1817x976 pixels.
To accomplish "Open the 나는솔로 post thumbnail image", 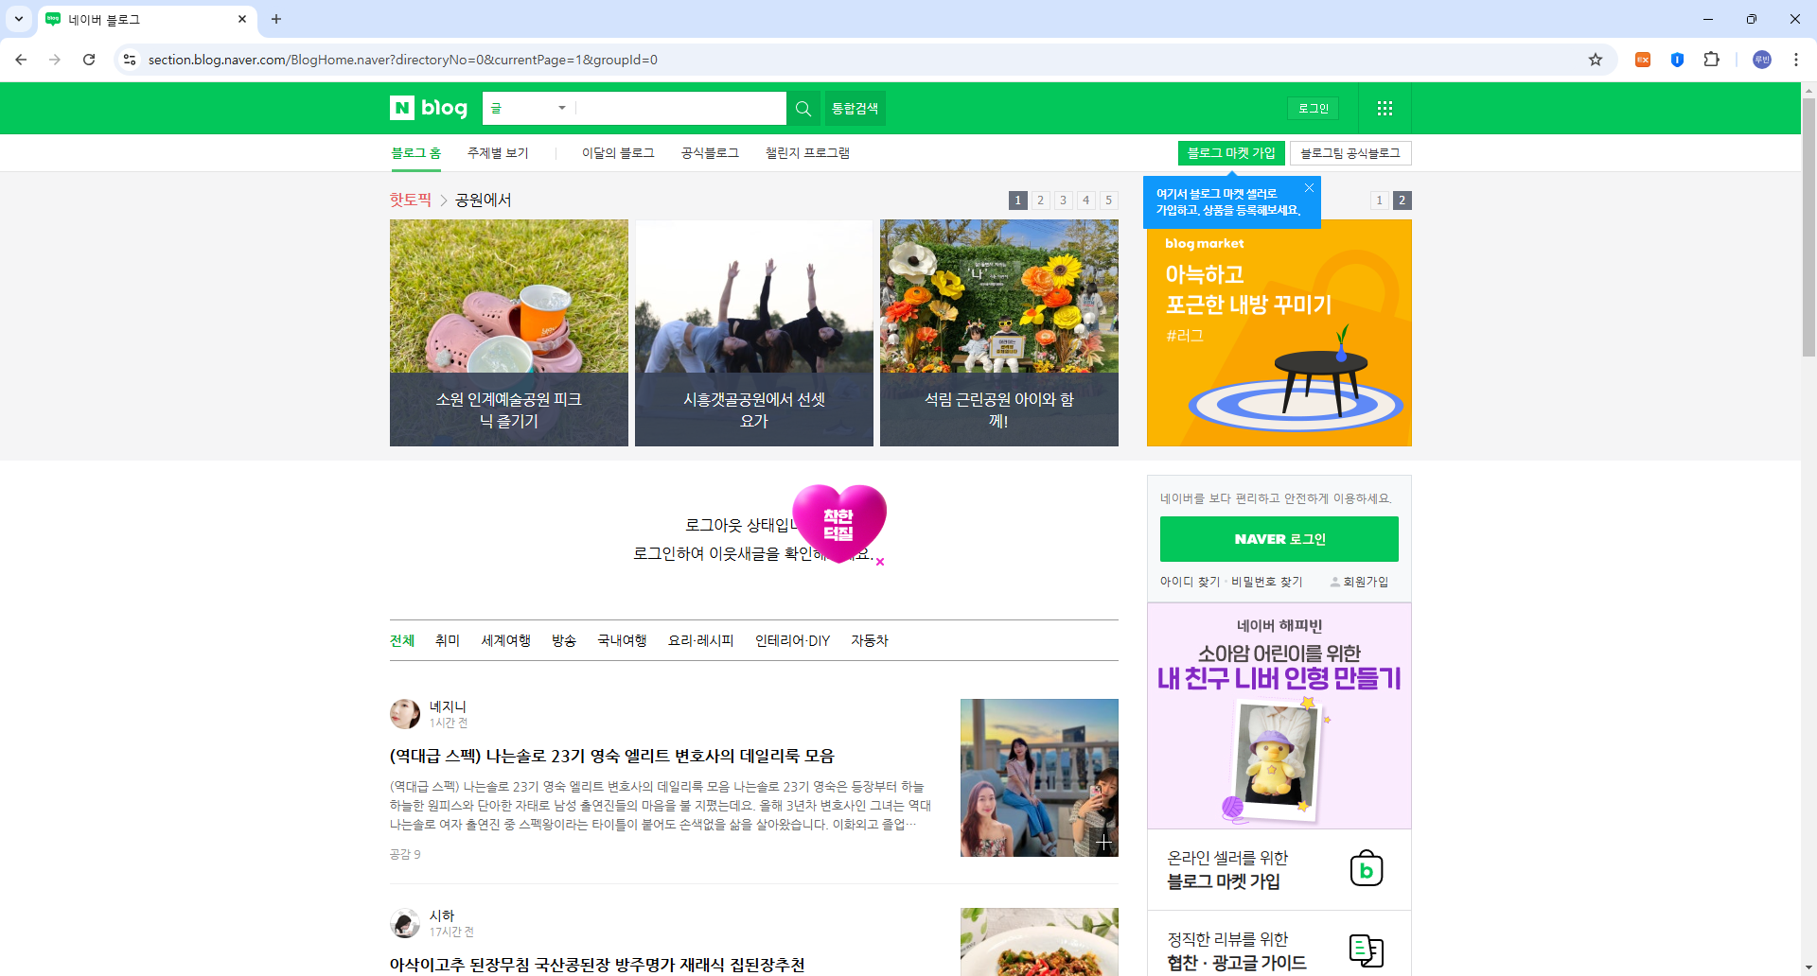I will pyautogui.click(x=1039, y=777).
